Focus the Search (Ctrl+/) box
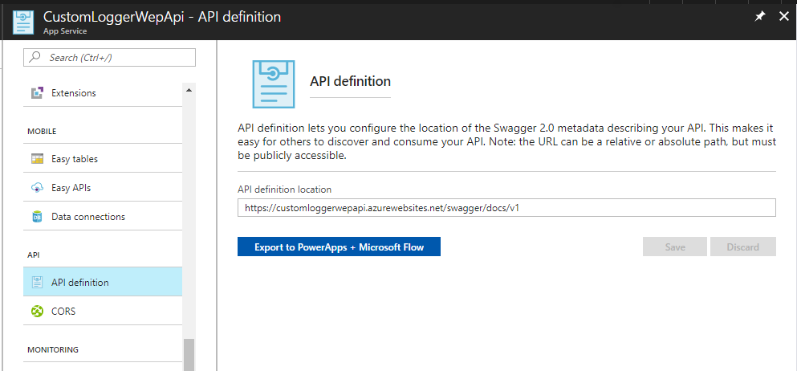Screen dimensions: 797x371 coord(109,58)
